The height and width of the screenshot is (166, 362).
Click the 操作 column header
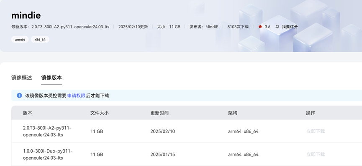(x=311, y=113)
